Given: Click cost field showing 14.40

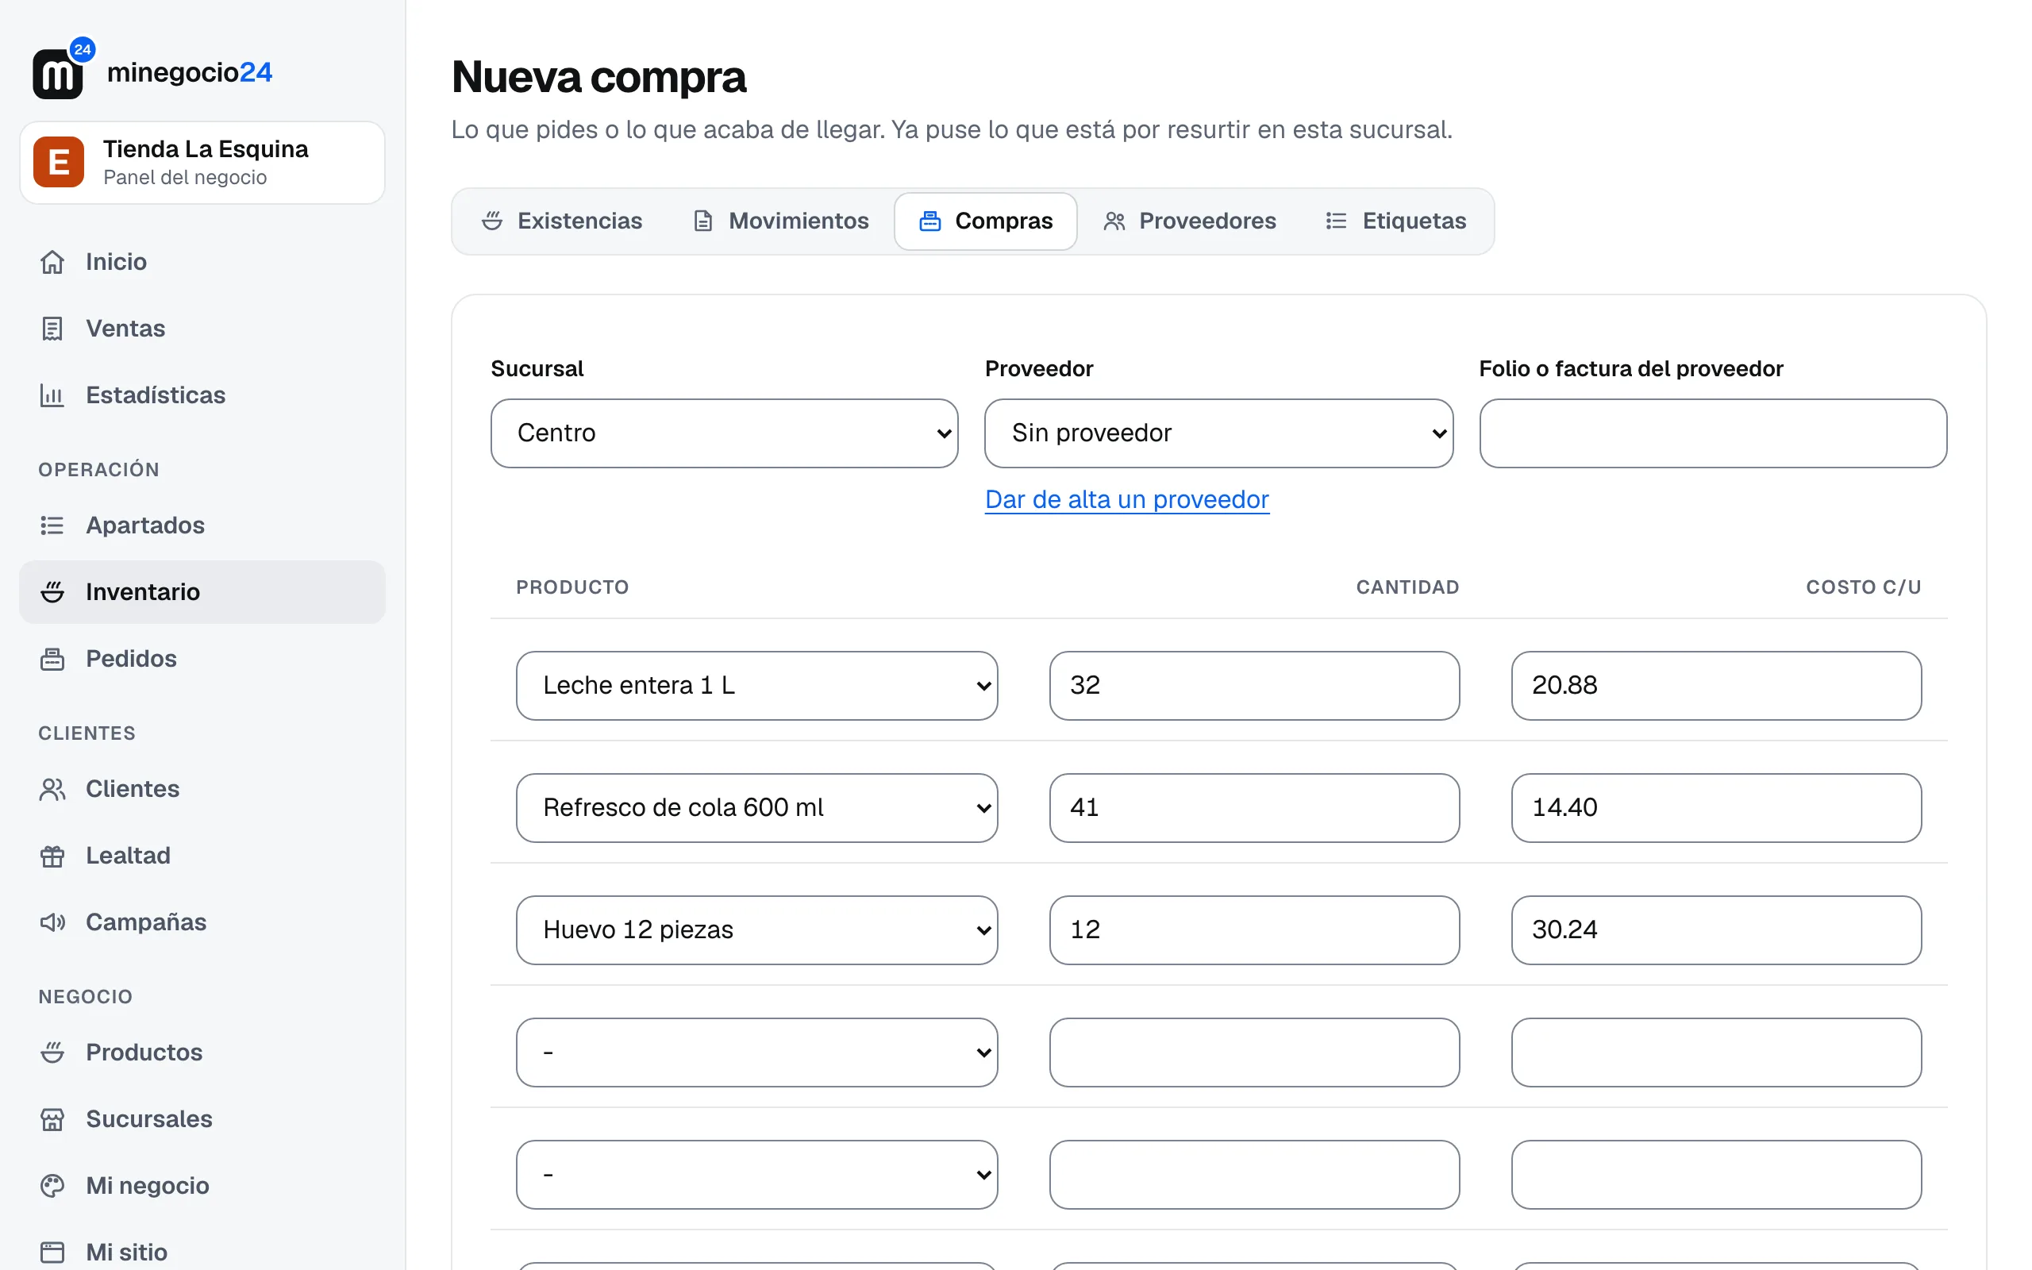Looking at the screenshot, I should click(1716, 808).
